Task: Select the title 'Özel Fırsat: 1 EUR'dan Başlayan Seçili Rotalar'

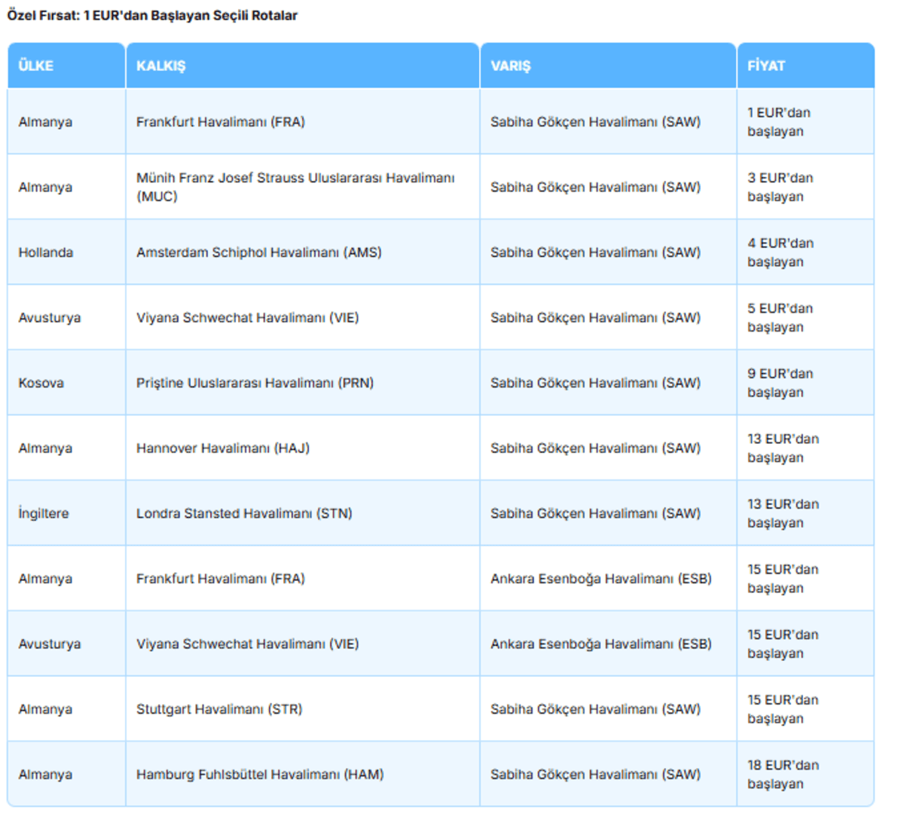Action: click(x=152, y=15)
